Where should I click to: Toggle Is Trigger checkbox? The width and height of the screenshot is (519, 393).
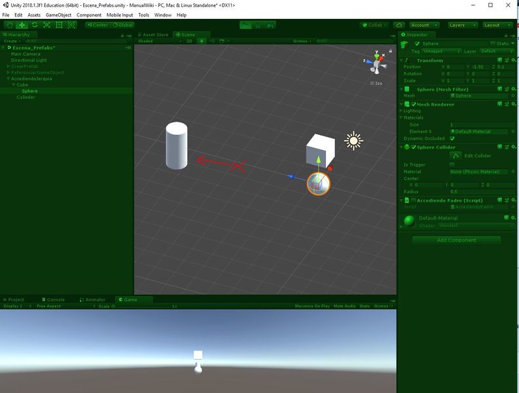coord(452,164)
